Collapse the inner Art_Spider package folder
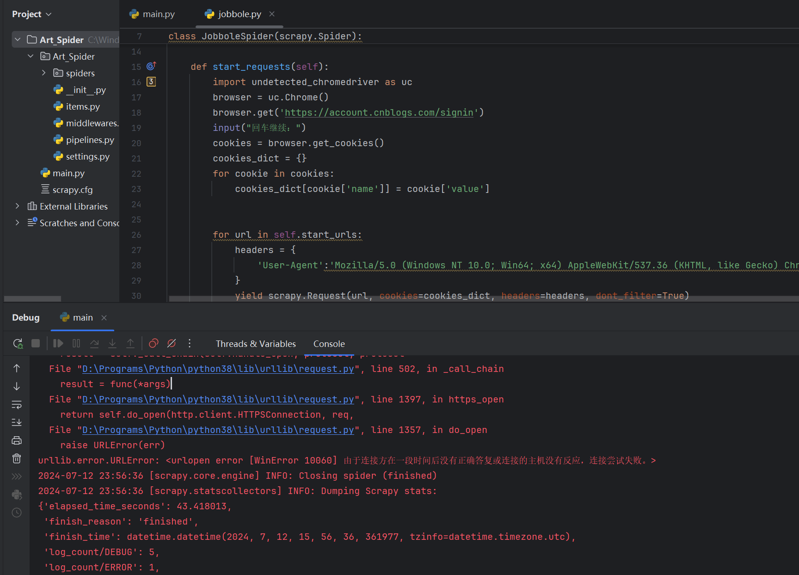The height and width of the screenshot is (575, 799). pyautogui.click(x=31, y=56)
